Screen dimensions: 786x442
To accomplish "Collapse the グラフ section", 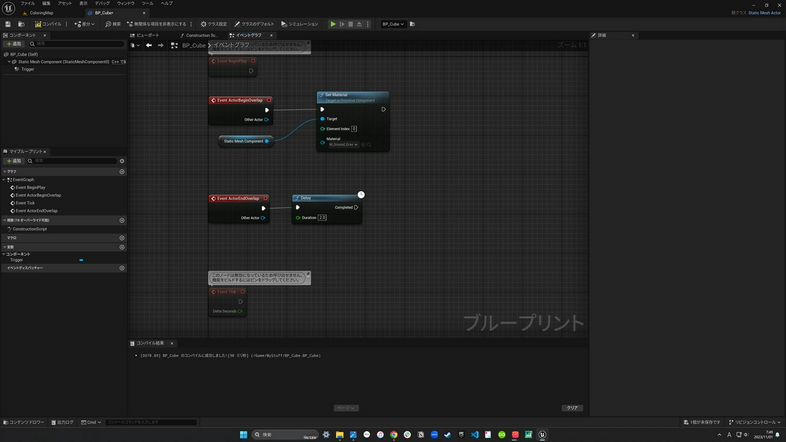I will [5, 172].
